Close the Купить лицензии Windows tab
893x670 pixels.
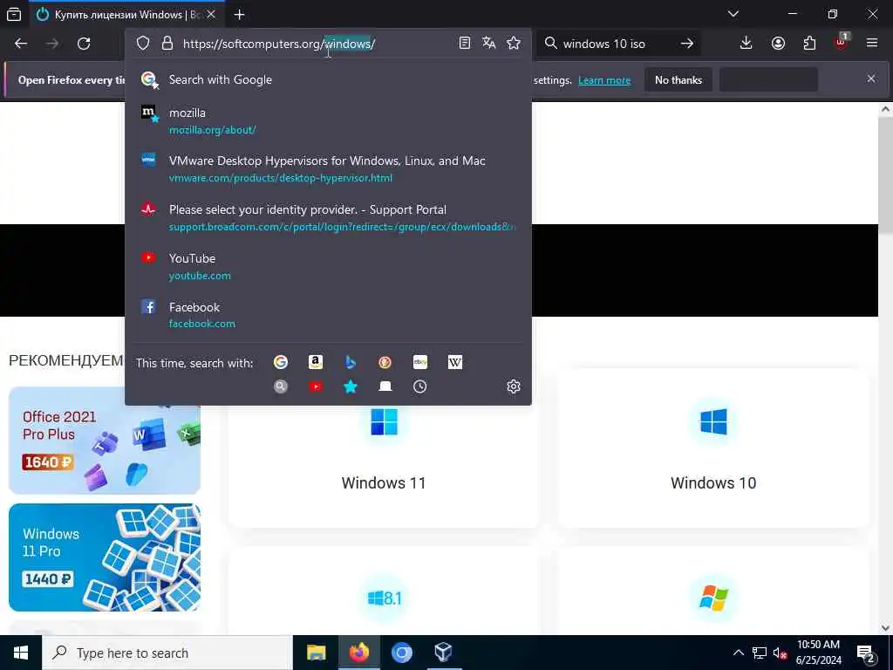(211, 15)
